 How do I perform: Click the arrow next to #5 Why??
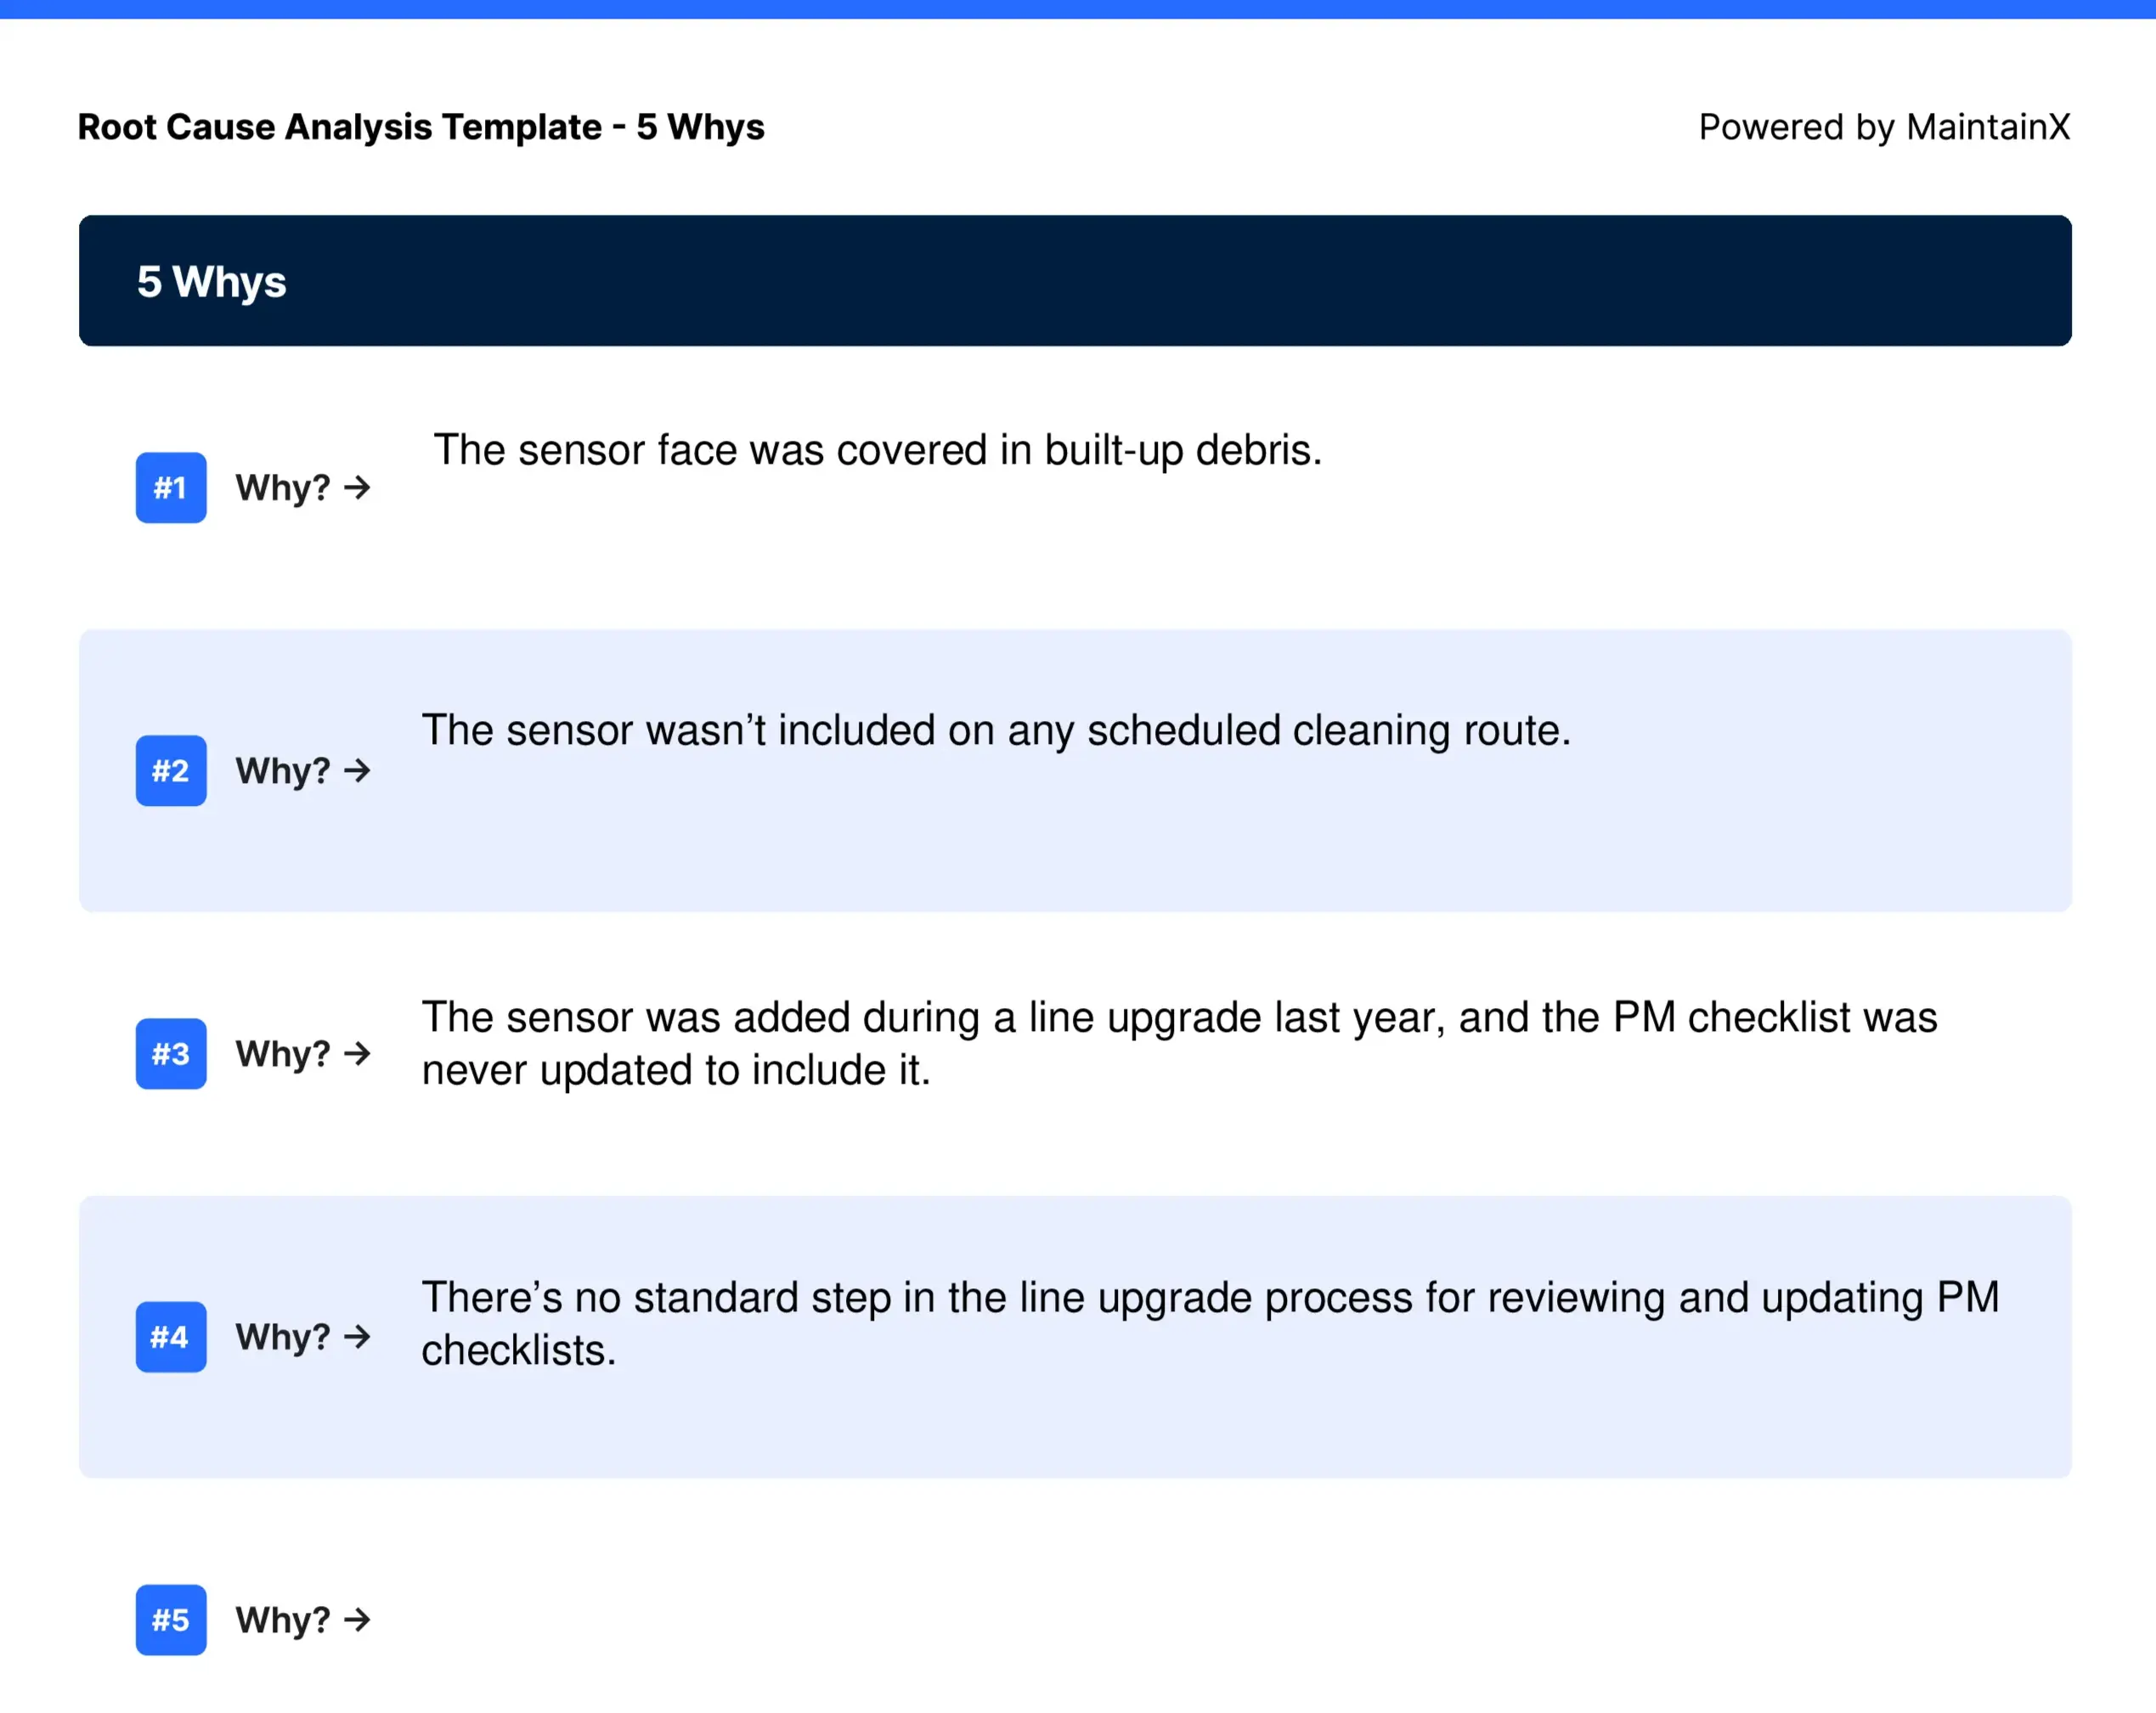pos(357,1620)
